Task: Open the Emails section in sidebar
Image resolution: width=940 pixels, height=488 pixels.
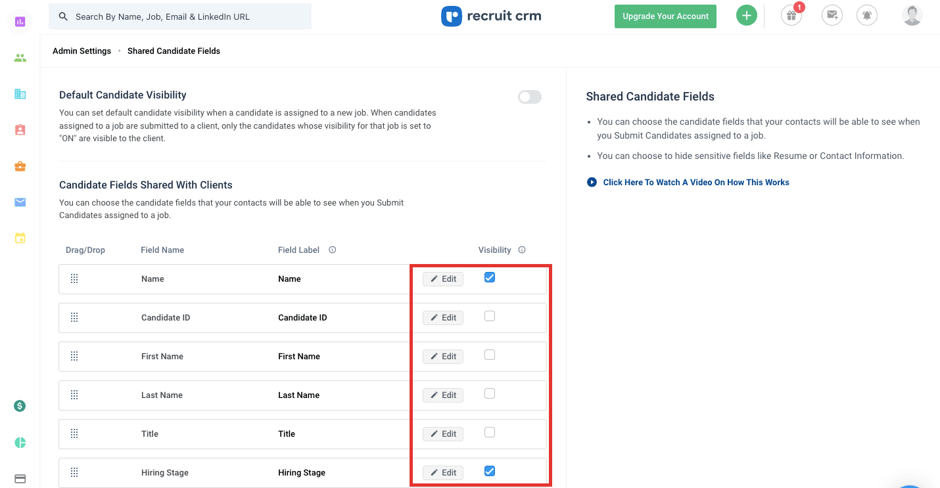Action: (x=20, y=202)
